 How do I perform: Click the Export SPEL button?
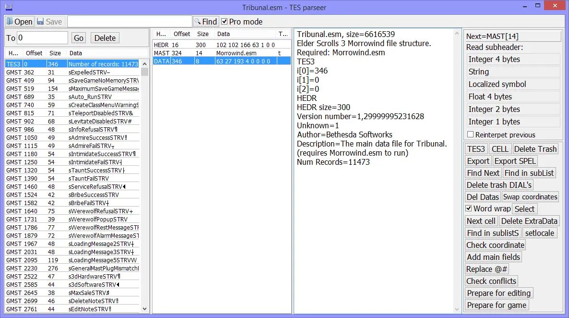(515, 161)
